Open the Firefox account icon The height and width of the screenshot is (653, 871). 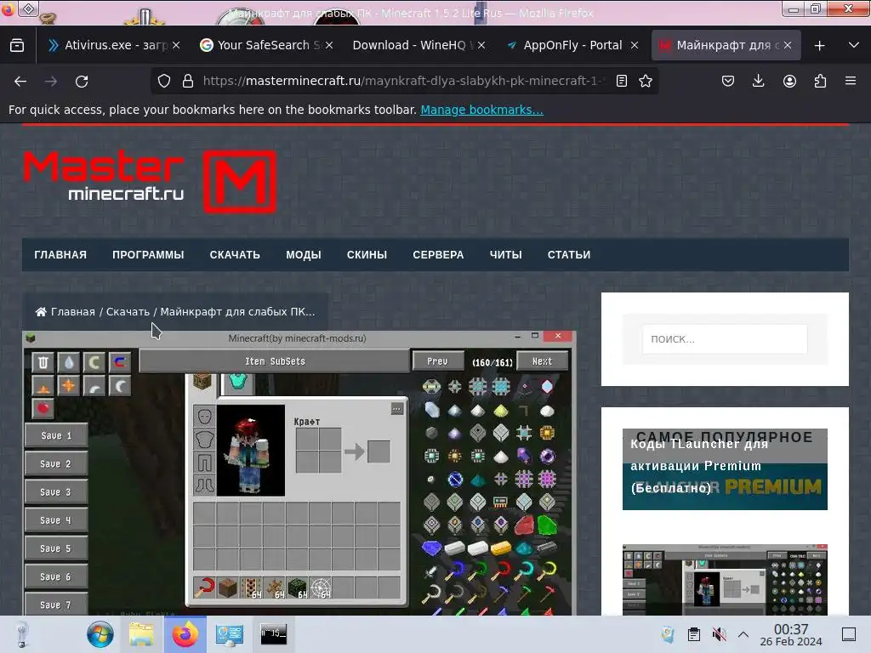[789, 81]
